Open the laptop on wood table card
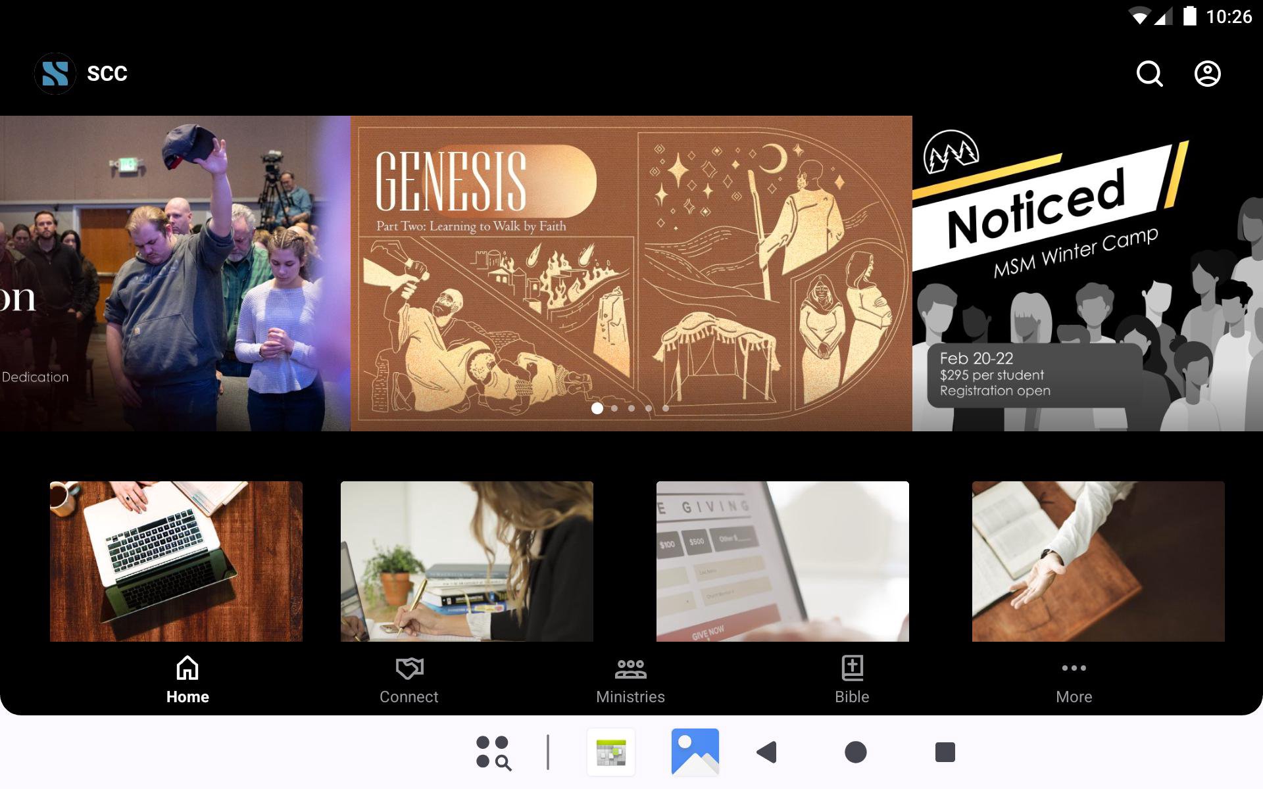 [x=176, y=561]
